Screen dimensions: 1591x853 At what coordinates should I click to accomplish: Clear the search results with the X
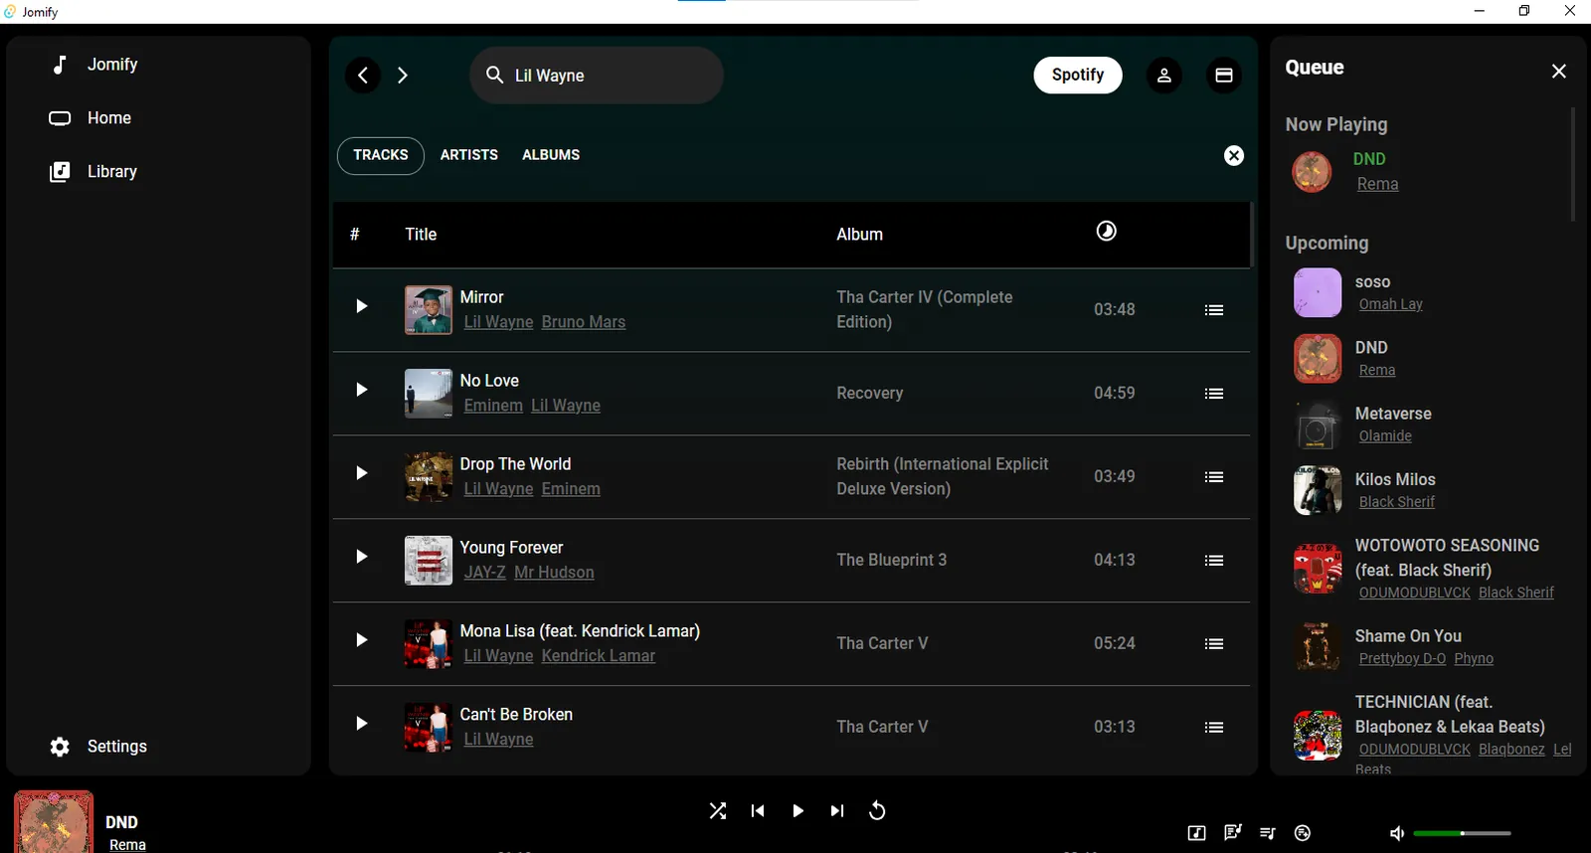pyautogui.click(x=1234, y=155)
